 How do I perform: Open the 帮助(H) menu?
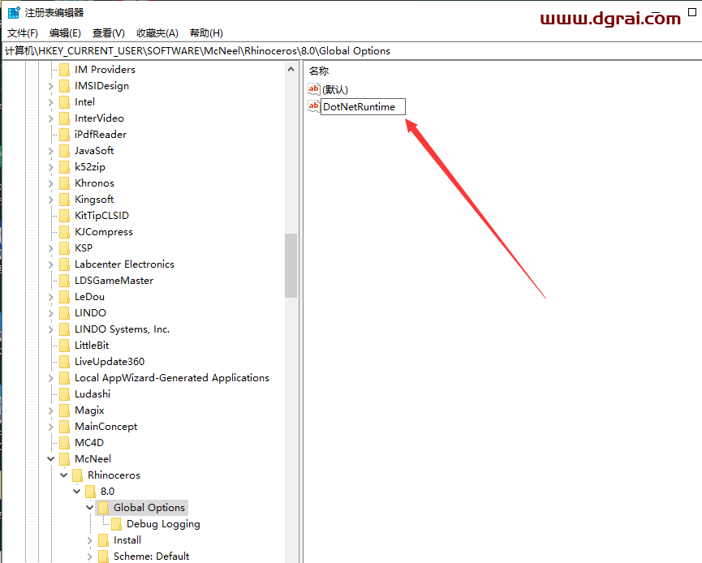coord(206,33)
